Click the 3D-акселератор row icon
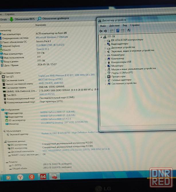176x192 pixels. tap(7, 120)
